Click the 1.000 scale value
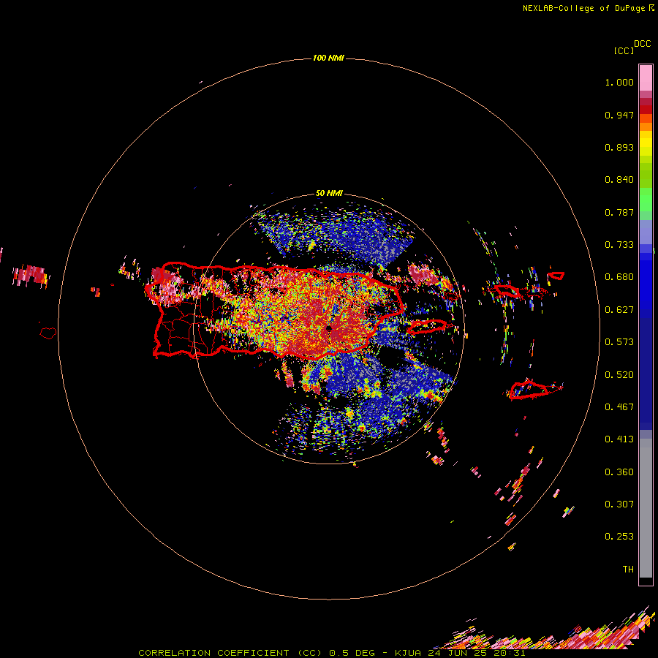This screenshot has width=658, height=658. point(619,82)
